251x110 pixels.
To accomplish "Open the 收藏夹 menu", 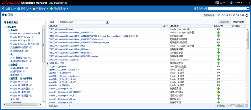I will [x=40, y=9].
